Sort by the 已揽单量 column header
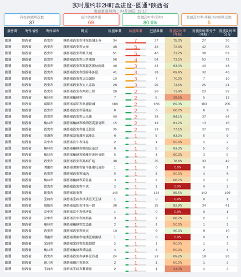This screenshot has width=241, height=277. [156, 31]
